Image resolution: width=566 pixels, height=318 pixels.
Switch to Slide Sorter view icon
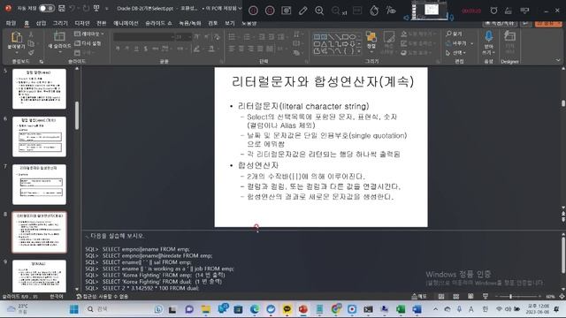click(x=456, y=297)
